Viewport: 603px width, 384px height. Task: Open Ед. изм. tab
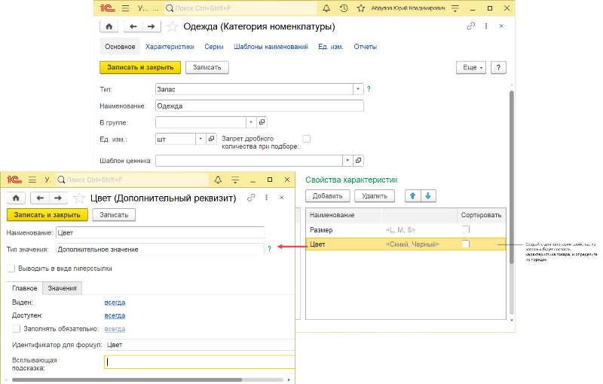point(331,47)
